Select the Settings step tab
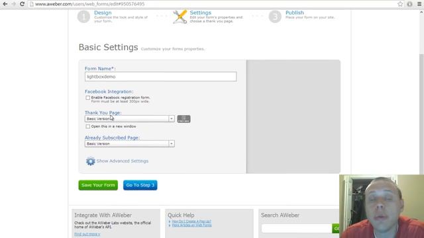 click(x=200, y=13)
